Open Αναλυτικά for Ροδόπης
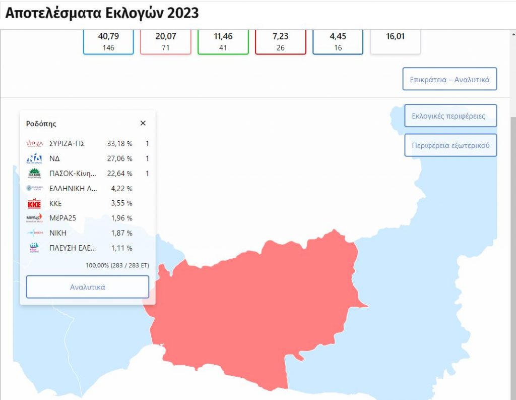The width and height of the screenshot is (516, 400). (88, 287)
